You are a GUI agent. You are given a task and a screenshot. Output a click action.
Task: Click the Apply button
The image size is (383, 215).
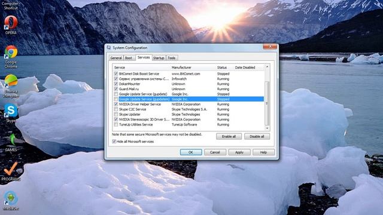[239, 152]
